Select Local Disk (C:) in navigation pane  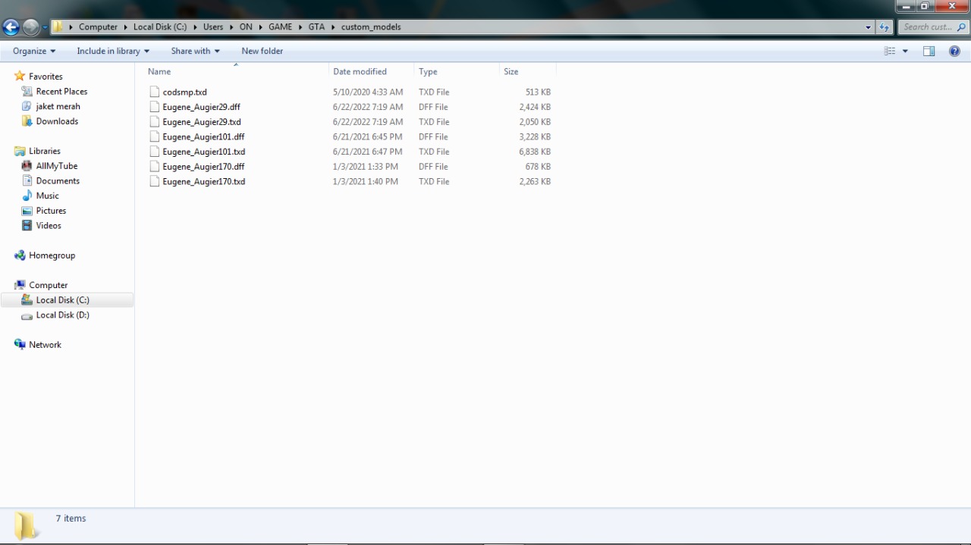click(62, 300)
